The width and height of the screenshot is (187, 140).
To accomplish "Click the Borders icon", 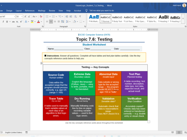I will (x=81, y=22).
